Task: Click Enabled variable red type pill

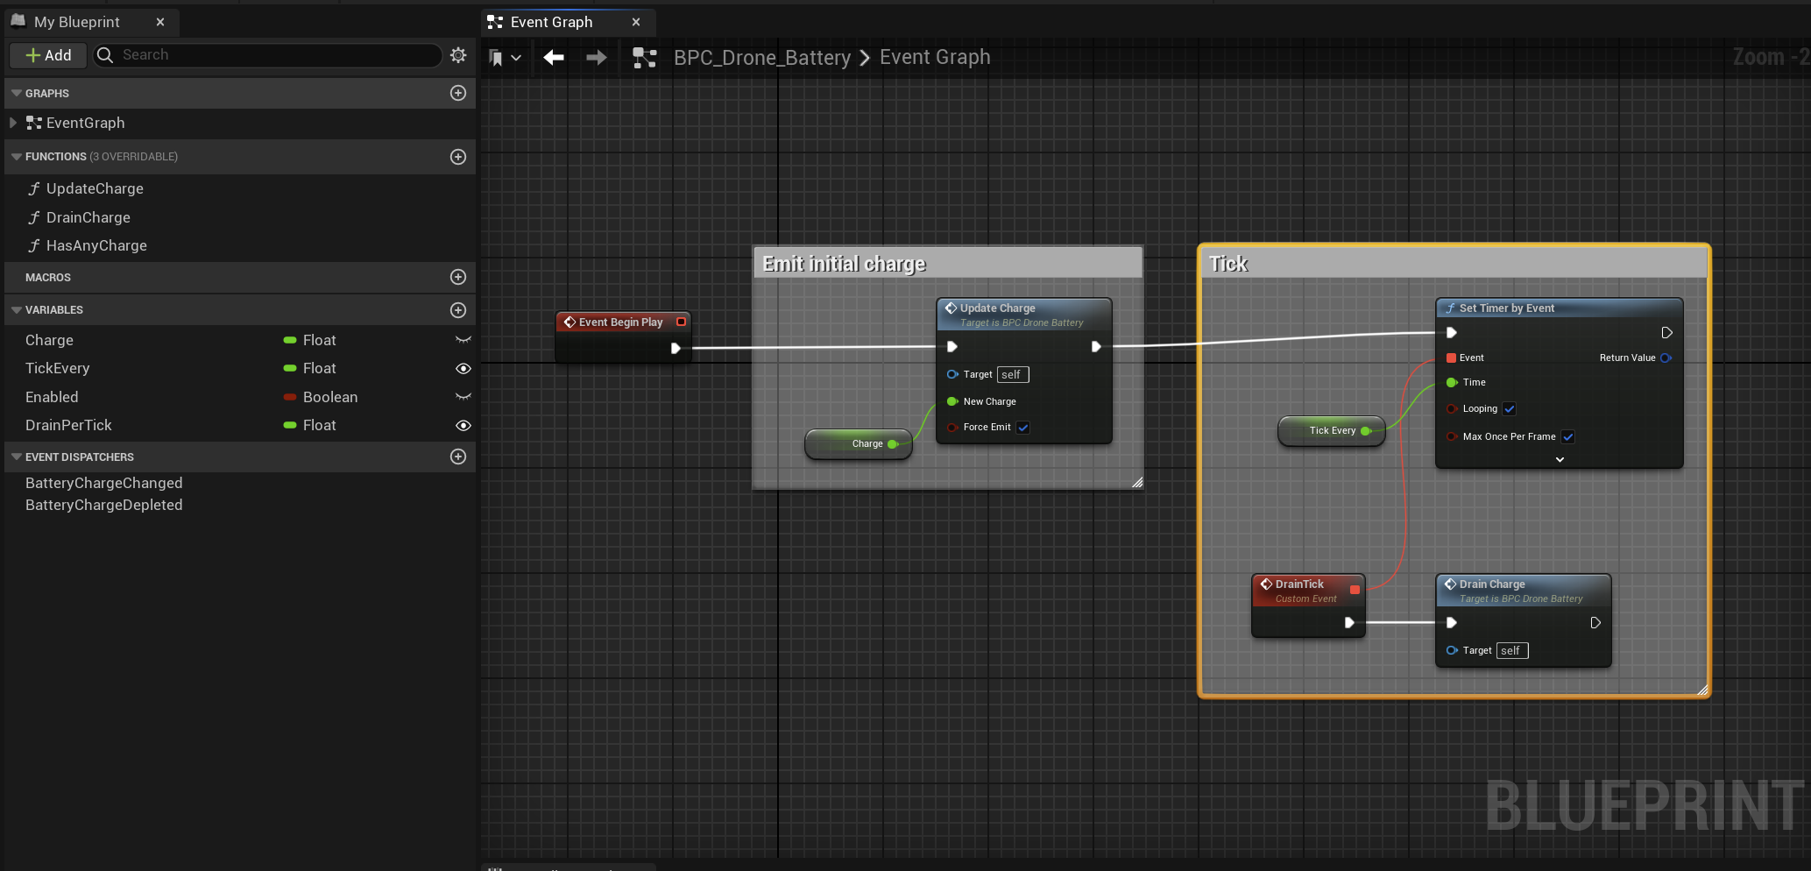Action: tap(290, 397)
